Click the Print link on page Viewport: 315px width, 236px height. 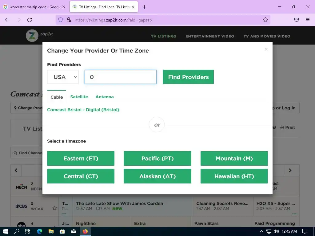288,128
